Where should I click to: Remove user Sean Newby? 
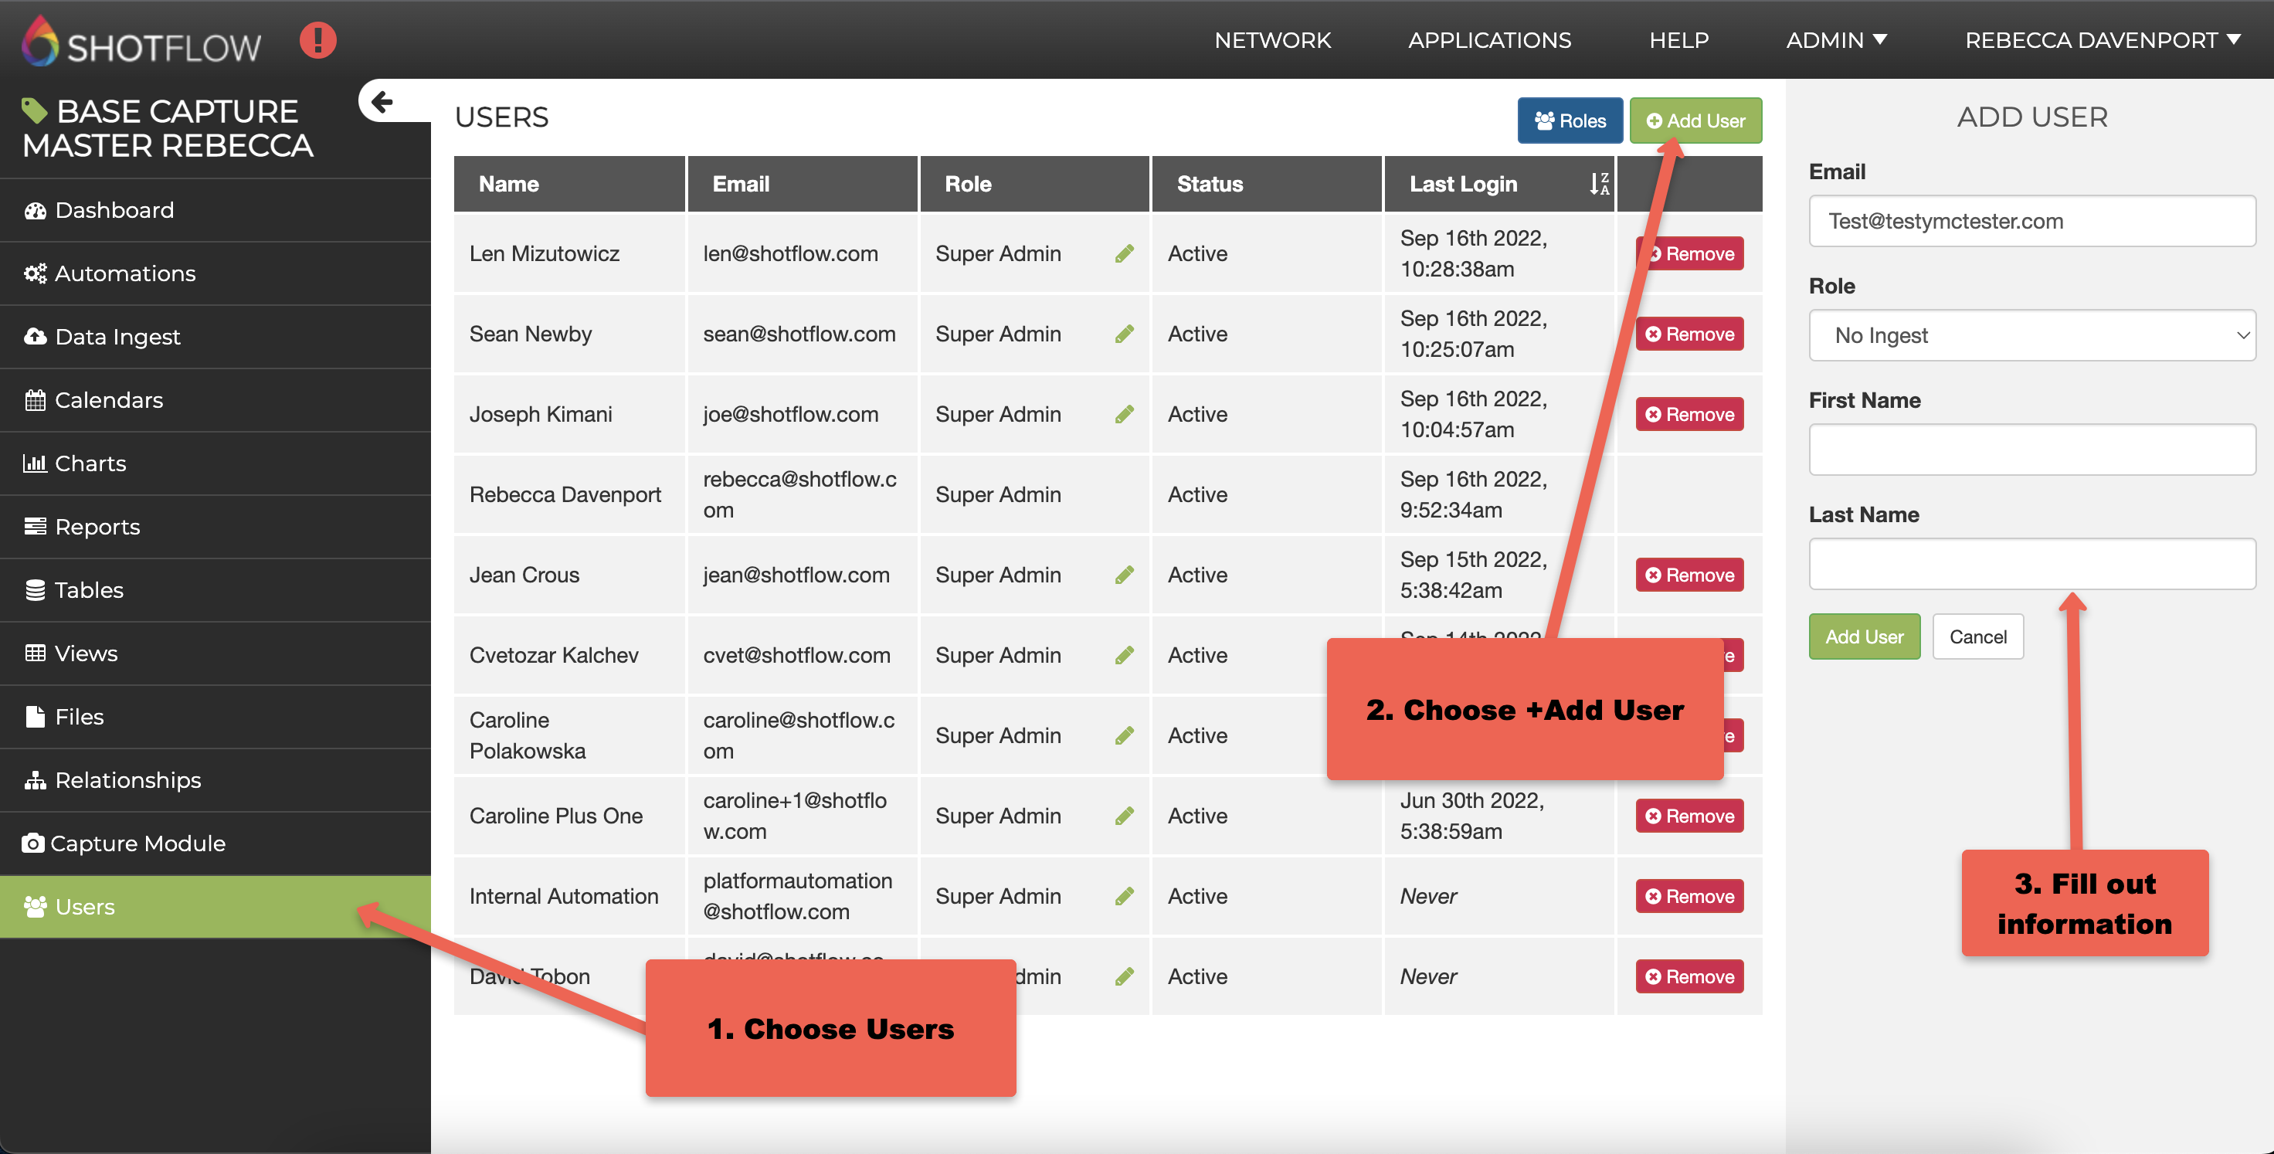point(1689,334)
